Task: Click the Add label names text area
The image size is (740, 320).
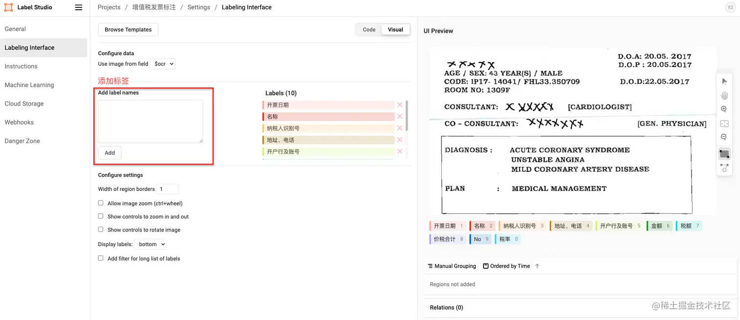Action: click(x=151, y=122)
